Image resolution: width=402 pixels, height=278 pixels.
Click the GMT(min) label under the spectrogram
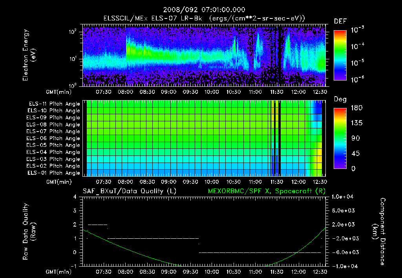(x=59, y=92)
